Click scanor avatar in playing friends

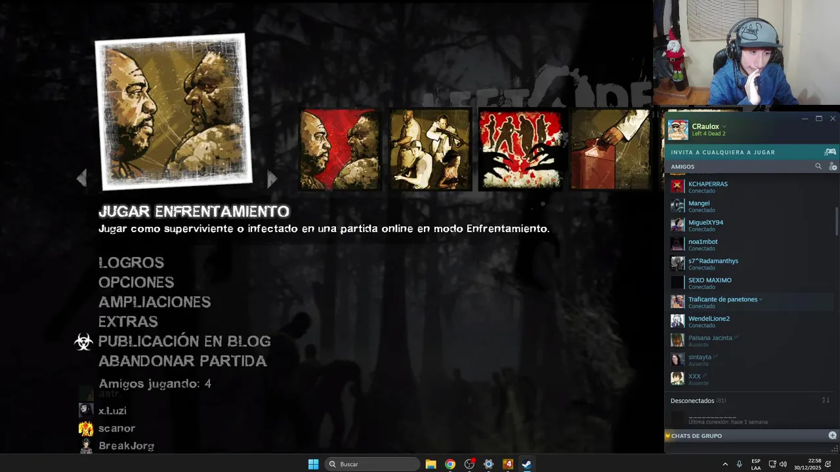[86, 428]
